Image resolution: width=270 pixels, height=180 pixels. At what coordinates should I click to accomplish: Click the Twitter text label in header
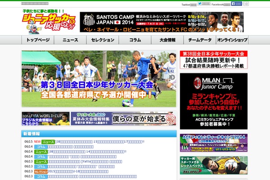point(189,4)
